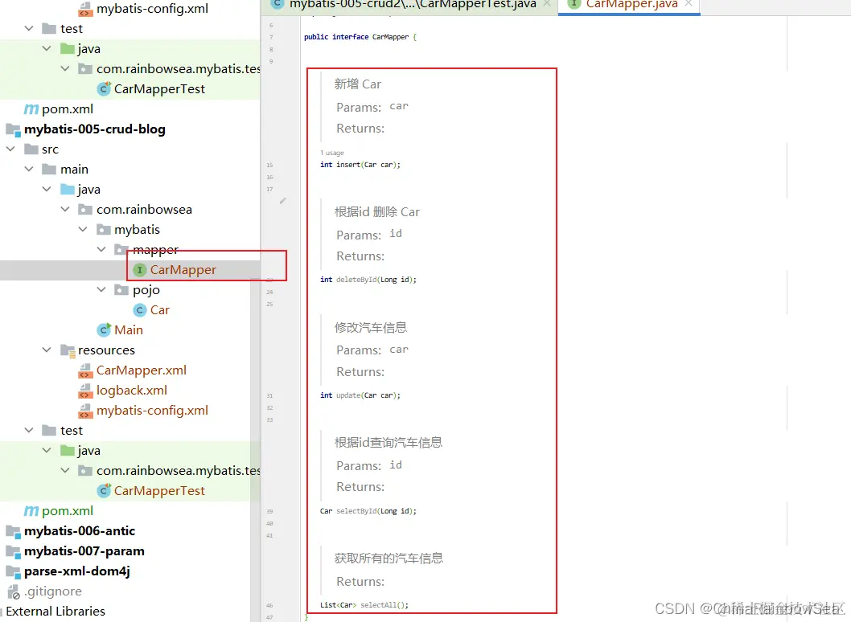Collapse the pojo package chevron

[x=101, y=289]
